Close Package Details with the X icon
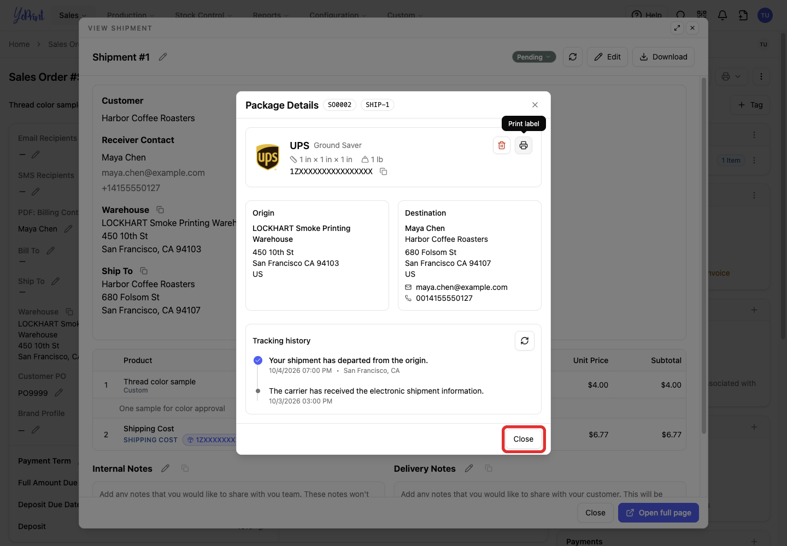This screenshot has height=546, width=787. (535, 105)
